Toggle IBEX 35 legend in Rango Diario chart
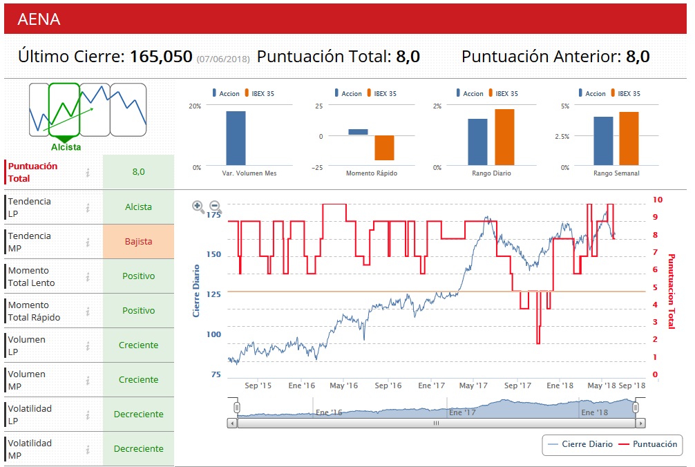Screen dimensions: 695x467 504,93
